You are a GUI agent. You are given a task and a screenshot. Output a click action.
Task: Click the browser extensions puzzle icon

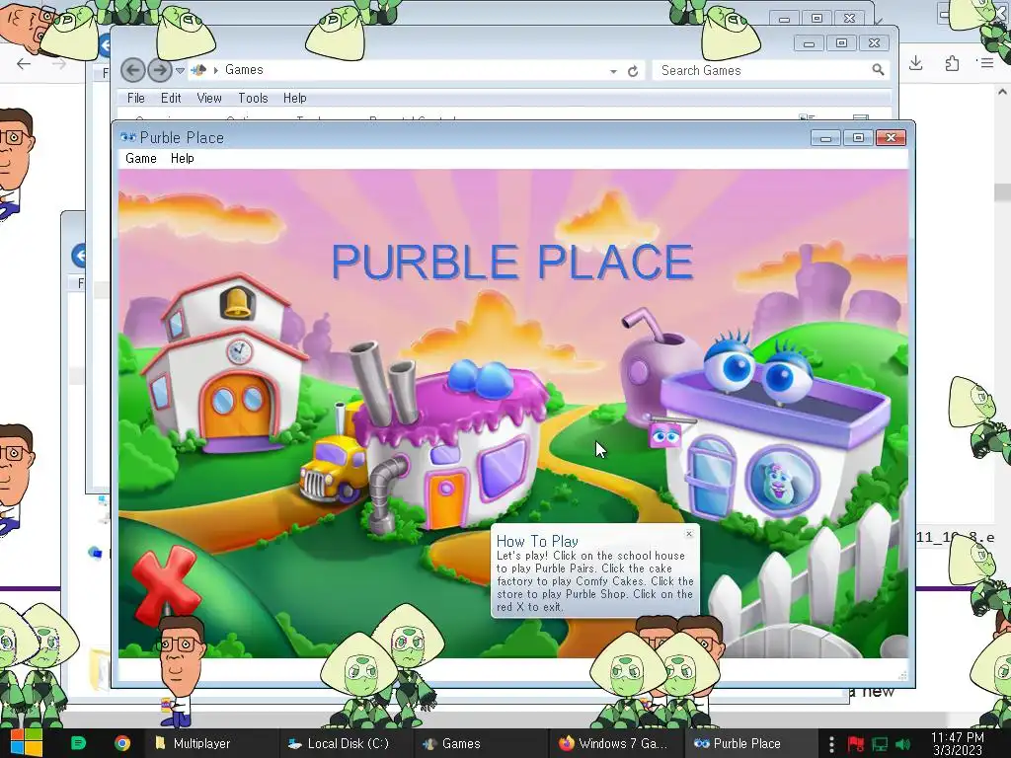click(952, 63)
